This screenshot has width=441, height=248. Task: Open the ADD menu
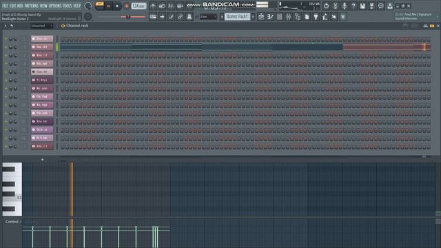click(20, 6)
